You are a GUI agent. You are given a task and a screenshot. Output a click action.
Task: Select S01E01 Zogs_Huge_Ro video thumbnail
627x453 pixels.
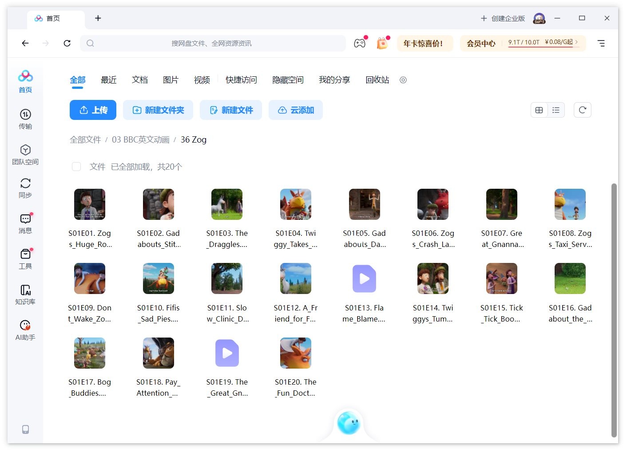[90, 204]
